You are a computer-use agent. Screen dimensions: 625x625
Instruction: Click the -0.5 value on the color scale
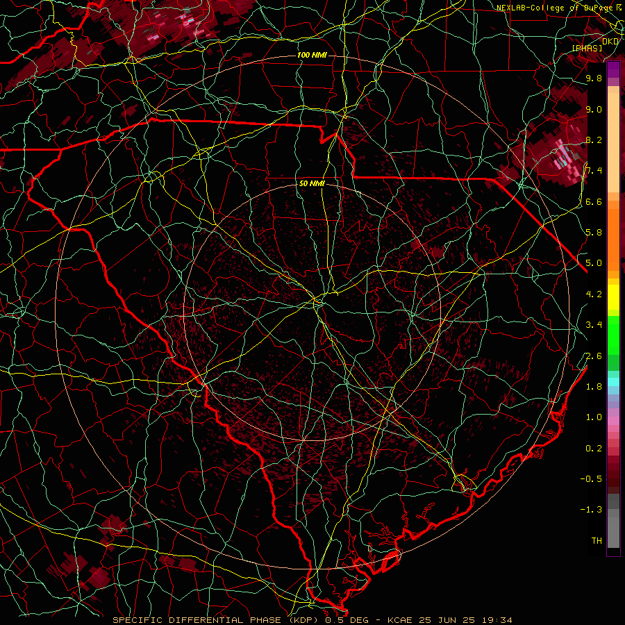591,479
